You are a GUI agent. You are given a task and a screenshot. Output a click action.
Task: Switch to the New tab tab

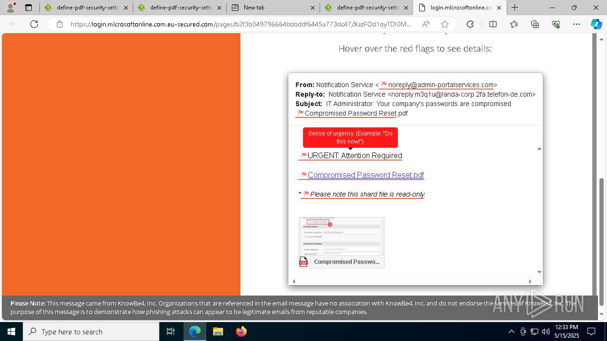272,8
